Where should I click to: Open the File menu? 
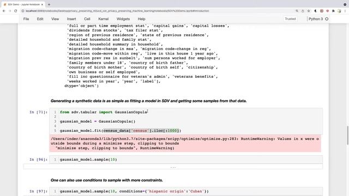pos(26,19)
